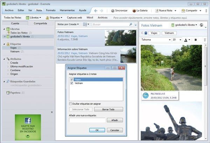Expand the Creada attribute
The width and height of the screenshot is (210, 143).
[8, 63]
